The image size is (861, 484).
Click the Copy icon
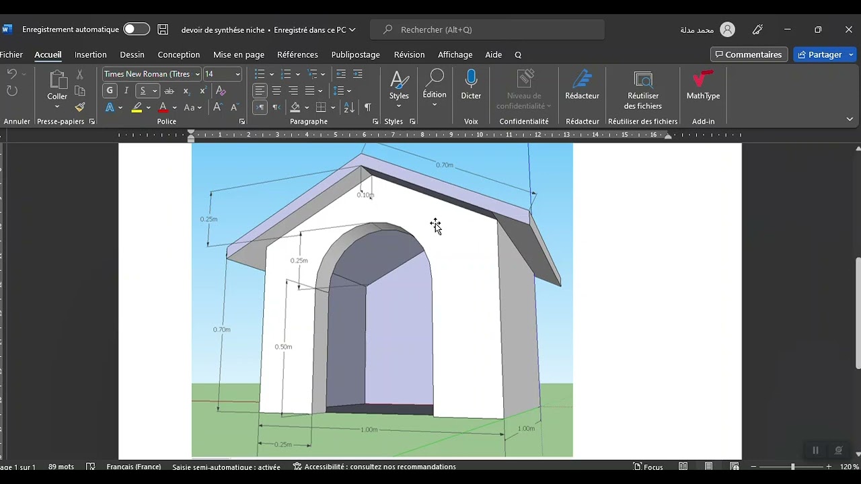79,91
